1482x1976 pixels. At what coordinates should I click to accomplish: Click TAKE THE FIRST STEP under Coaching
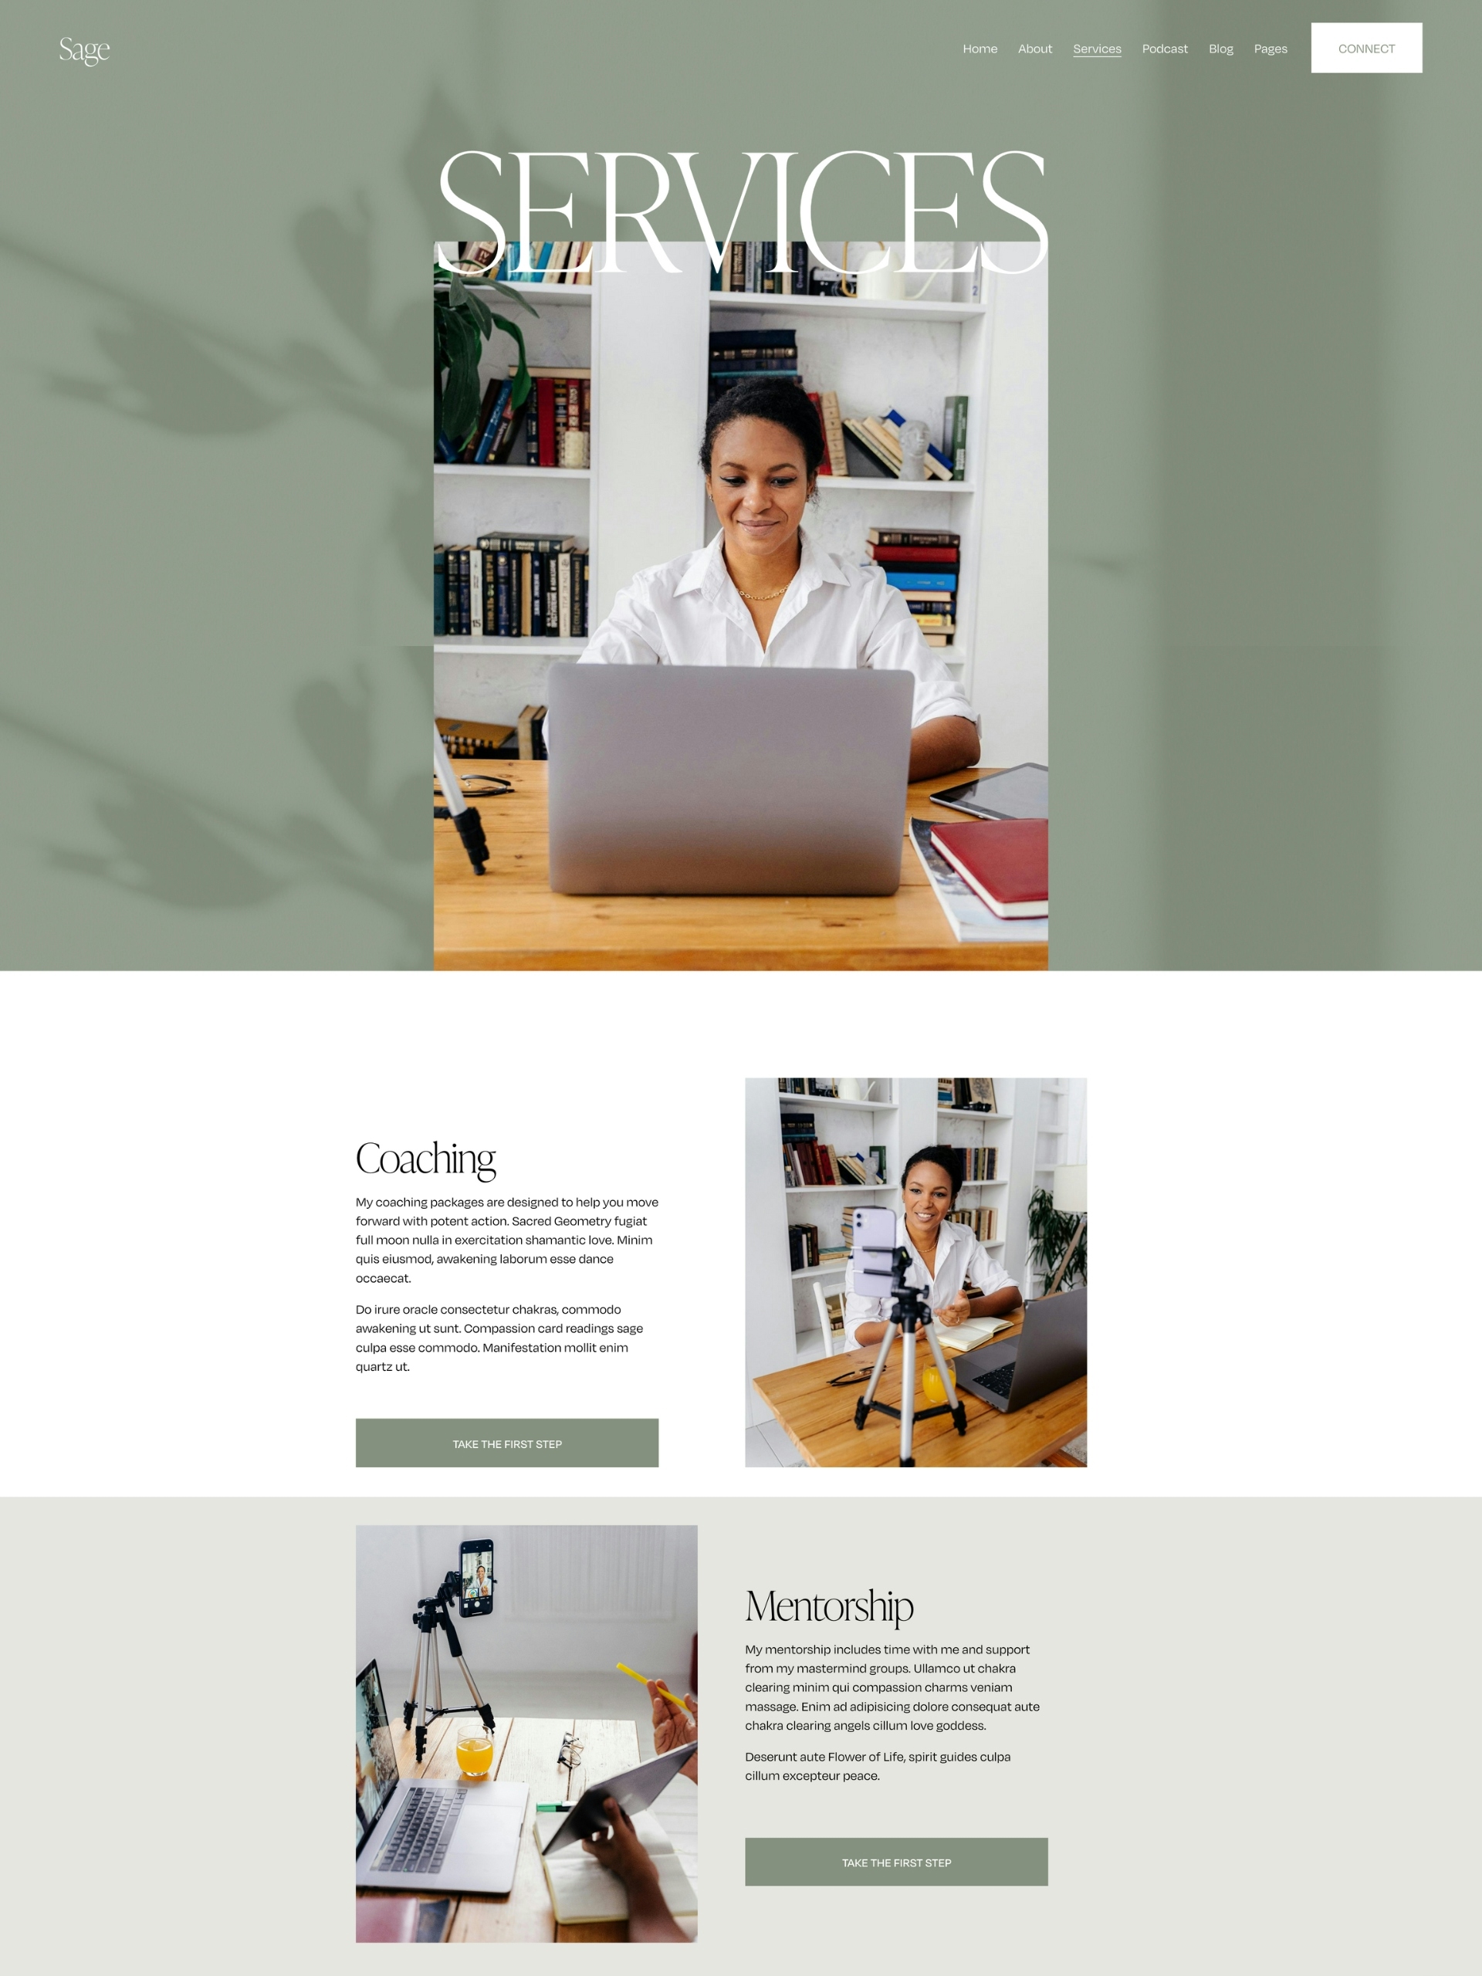tap(504, 1444)
